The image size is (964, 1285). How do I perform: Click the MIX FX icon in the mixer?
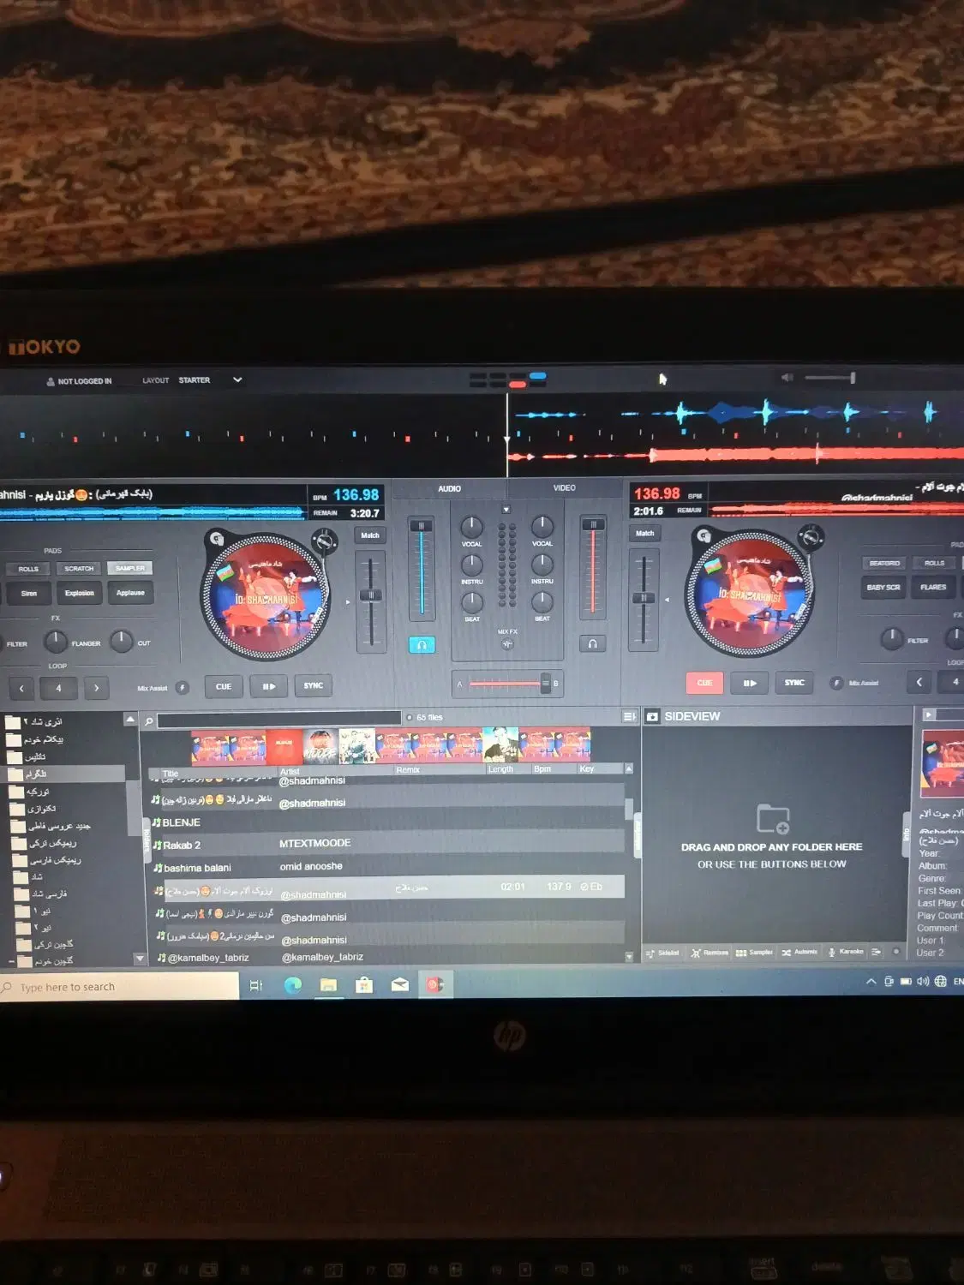pos(507,643)
